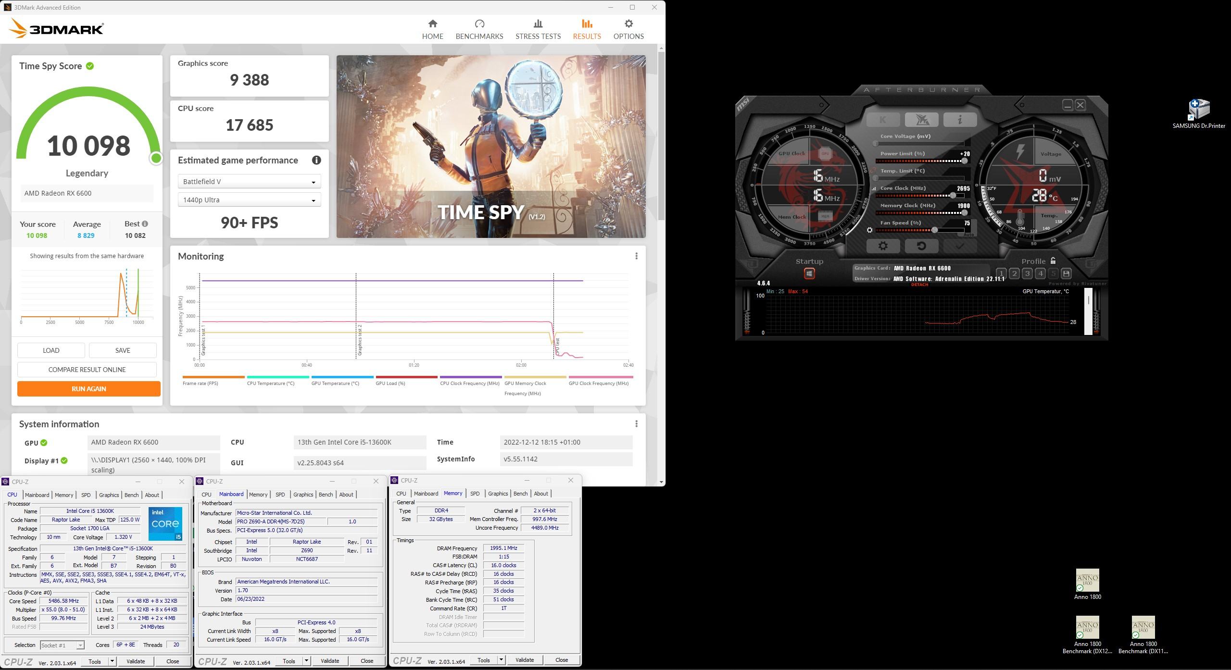This screenshot has height=670, width=1231.
Task: Click the Intel Core i5 logo in CPU-Z
Action: [x=165, y=523]
